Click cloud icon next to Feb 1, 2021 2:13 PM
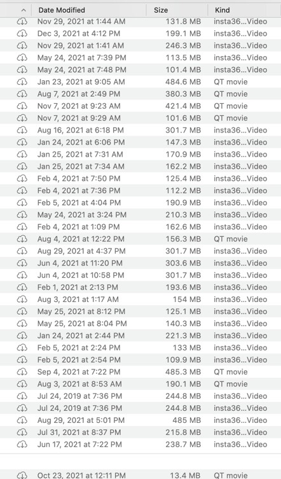 click(x=22, y=287)
